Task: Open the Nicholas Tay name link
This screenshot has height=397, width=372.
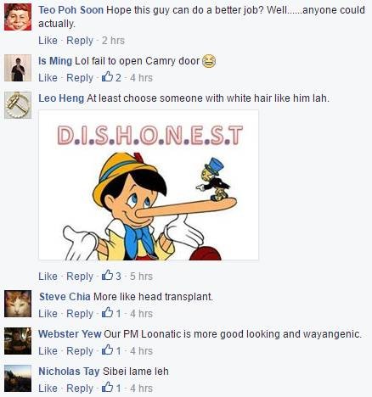Action: [x=69, y=372]
